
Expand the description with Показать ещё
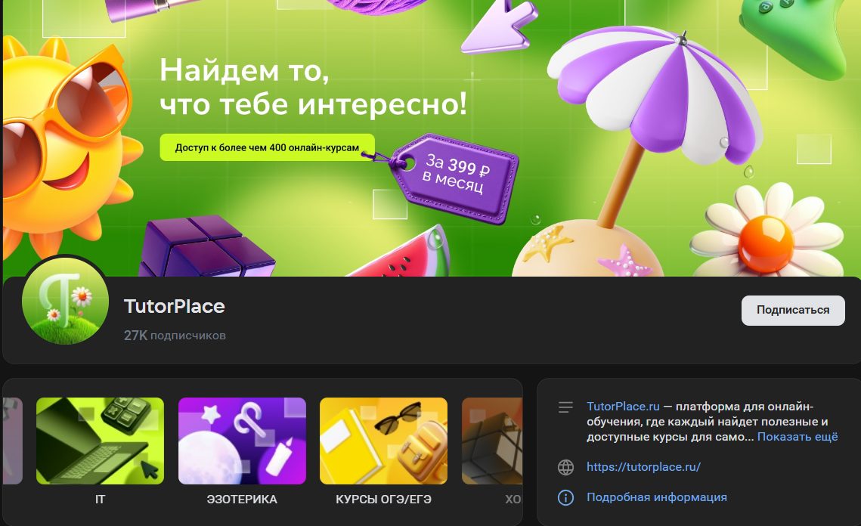click(x=798, y=437)
